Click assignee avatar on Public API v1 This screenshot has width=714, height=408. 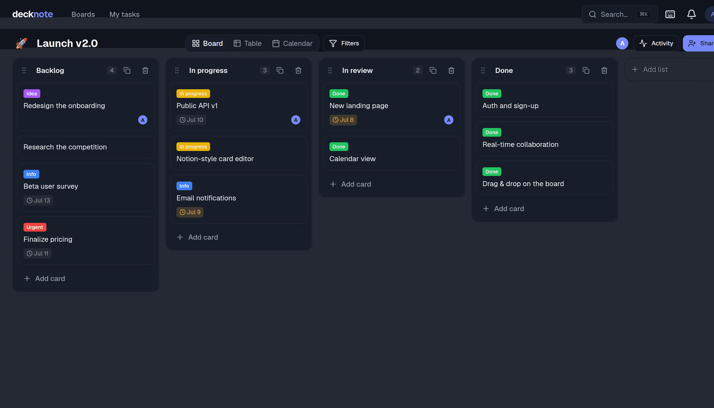tap(296, 120)
